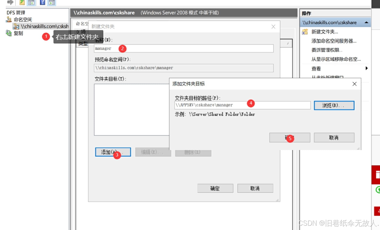
Task: Collapse the \\chinaskills.com\cskshare actions section
Action: click(367, 22)
